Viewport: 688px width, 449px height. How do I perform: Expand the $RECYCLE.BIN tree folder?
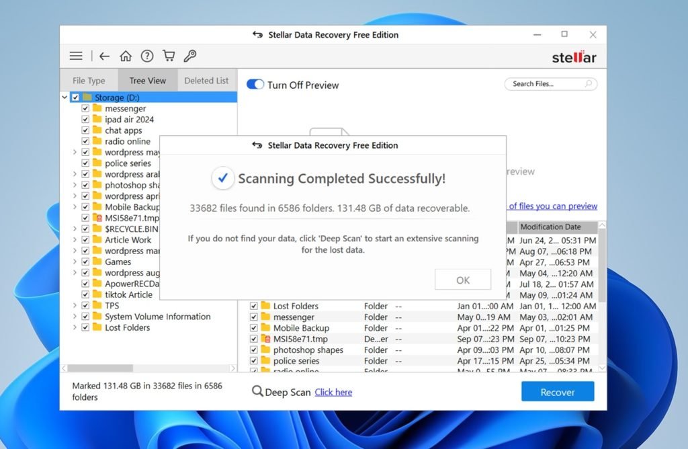[75, 229]
